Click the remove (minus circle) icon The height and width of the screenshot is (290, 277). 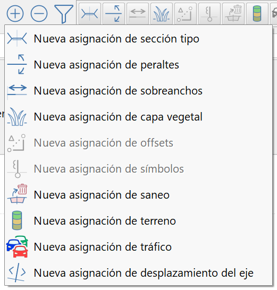click(39, 13)
